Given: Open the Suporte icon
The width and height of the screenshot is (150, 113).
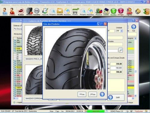Looking at the screenshot, I should [x=129, y=11].
